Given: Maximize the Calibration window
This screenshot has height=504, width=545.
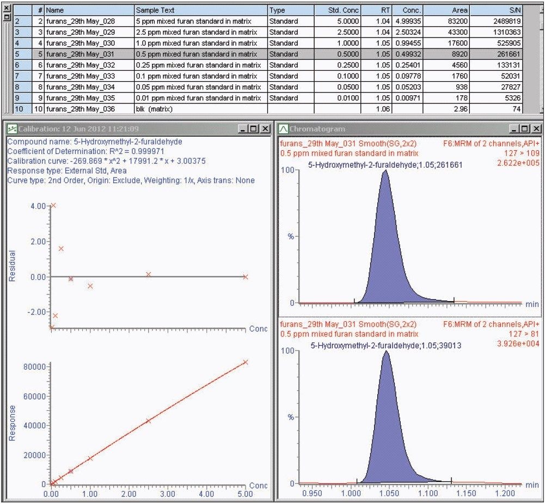Looking at the screenshot, I should 253,129.
